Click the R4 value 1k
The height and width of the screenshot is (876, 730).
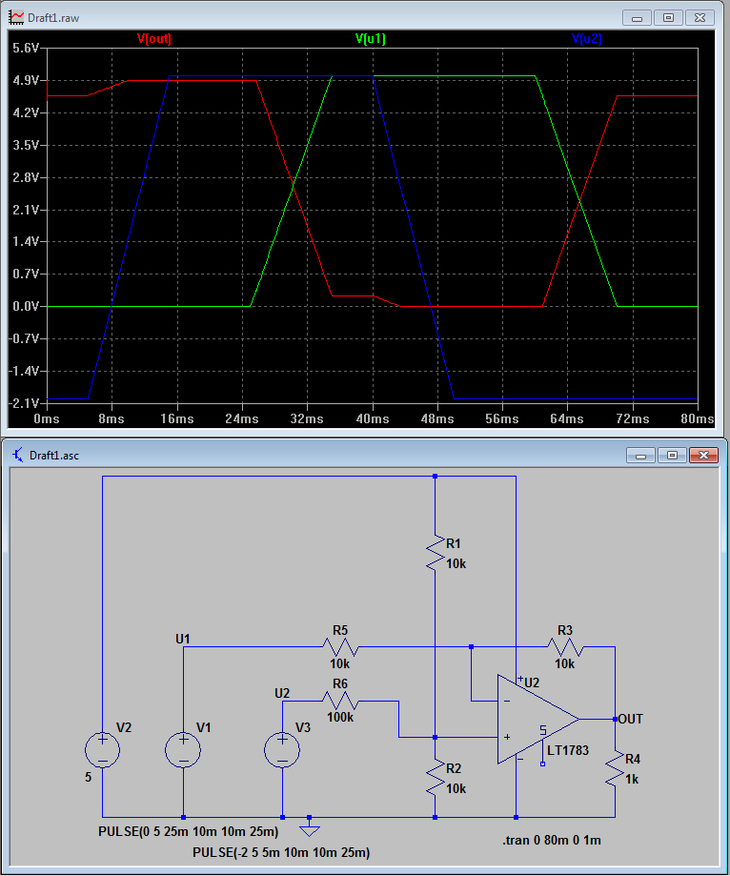click(632, 779)
